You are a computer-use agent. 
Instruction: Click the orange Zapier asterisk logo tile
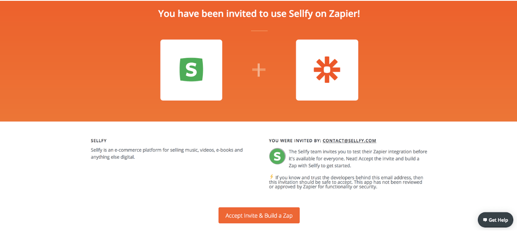click(x=327, y=70)
